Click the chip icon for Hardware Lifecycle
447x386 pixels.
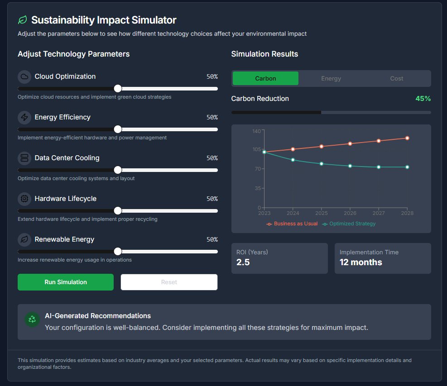click(24, 199)
